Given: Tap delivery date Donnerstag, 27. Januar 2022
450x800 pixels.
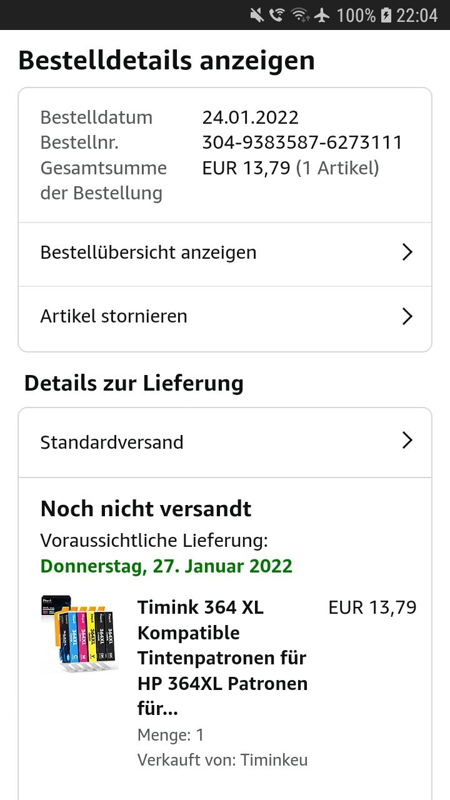Looking at the screenshot, I should click(x=166, y=566).
